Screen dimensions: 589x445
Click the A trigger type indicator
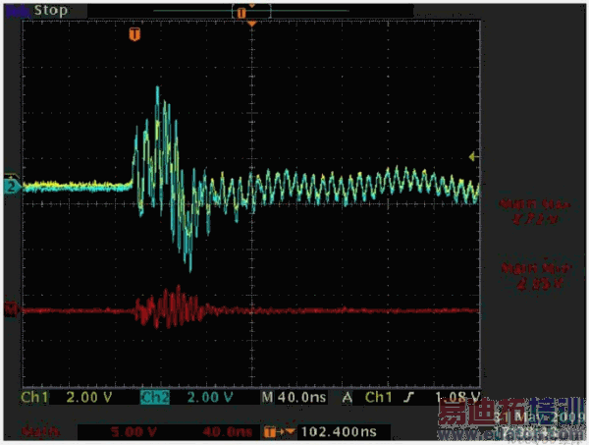pos(348,397)
